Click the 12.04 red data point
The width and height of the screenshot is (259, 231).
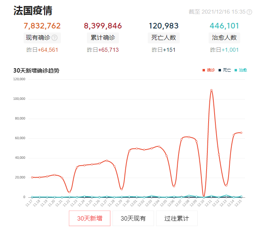pos(159,147)
